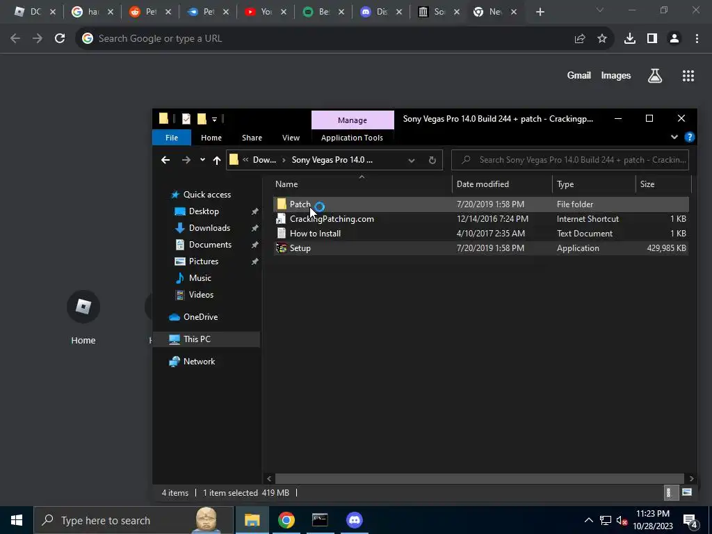The width and height of the screenshot is (712, 534).
Task: Reload the Chrome page
Action: pos(60,39)
